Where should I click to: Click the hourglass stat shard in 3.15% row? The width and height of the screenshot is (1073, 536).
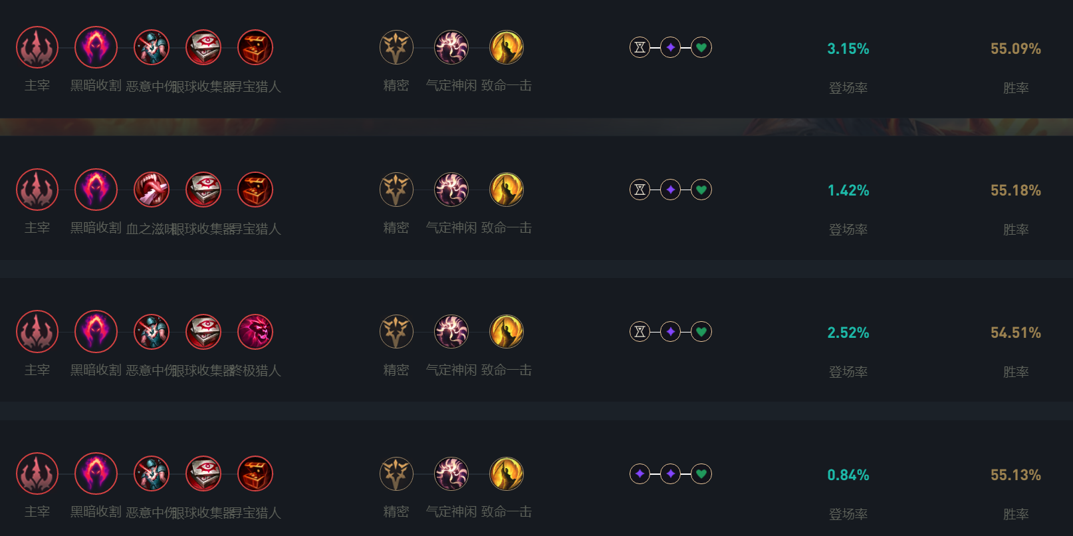tap(640, 47)
